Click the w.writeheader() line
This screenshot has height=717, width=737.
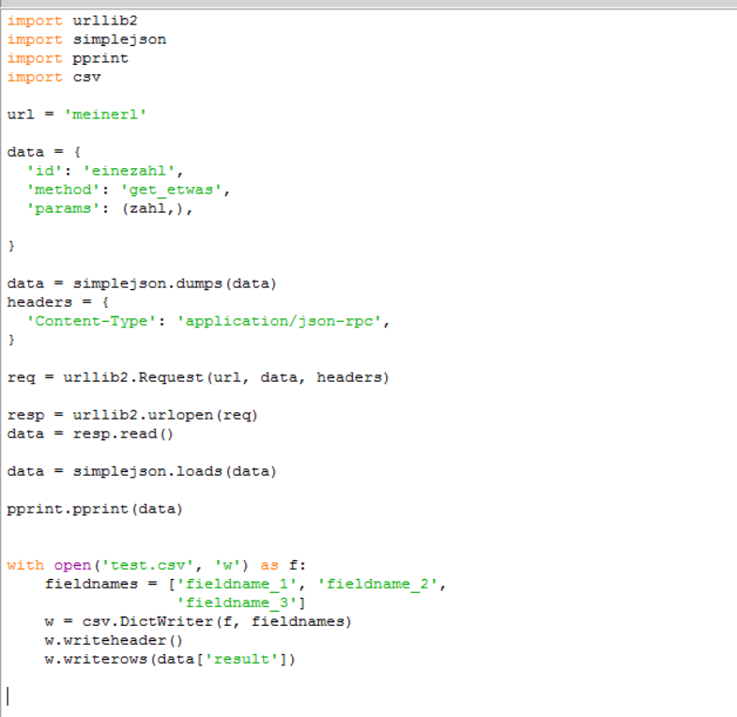tap(113, 640)
